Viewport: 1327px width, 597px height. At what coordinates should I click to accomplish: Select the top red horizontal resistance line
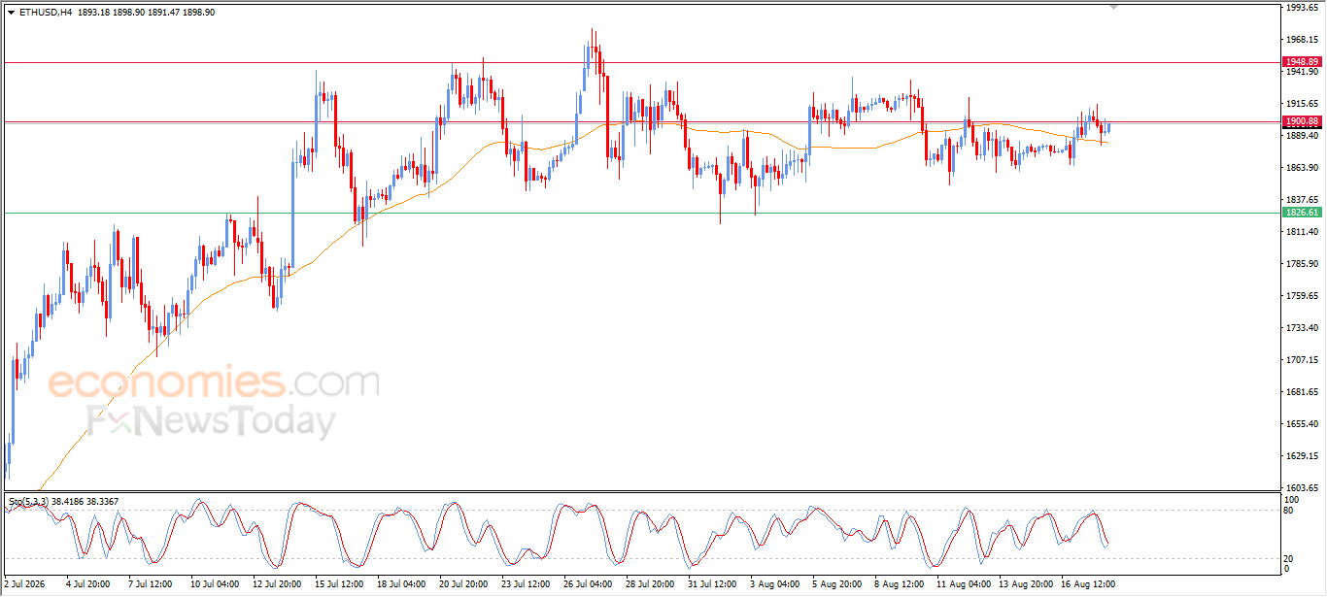point(640,62)
